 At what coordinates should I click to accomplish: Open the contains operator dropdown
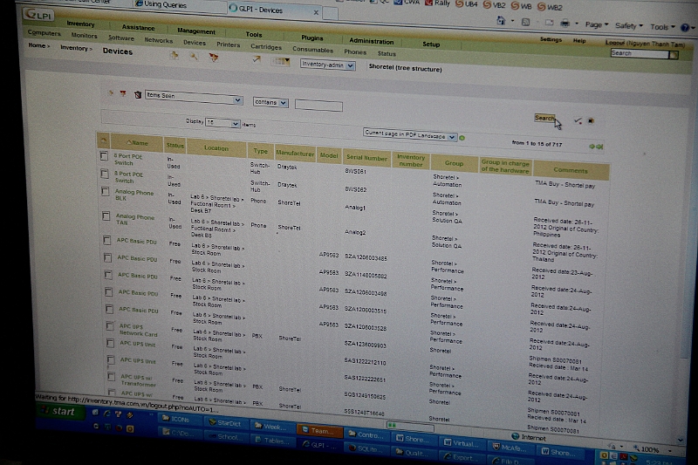pos(270,102)
